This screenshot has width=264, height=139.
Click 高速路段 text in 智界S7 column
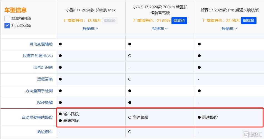(x=210, y=117)
